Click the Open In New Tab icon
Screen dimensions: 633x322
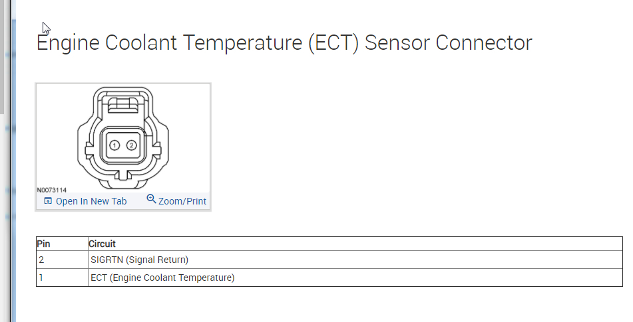click(48, 201)
